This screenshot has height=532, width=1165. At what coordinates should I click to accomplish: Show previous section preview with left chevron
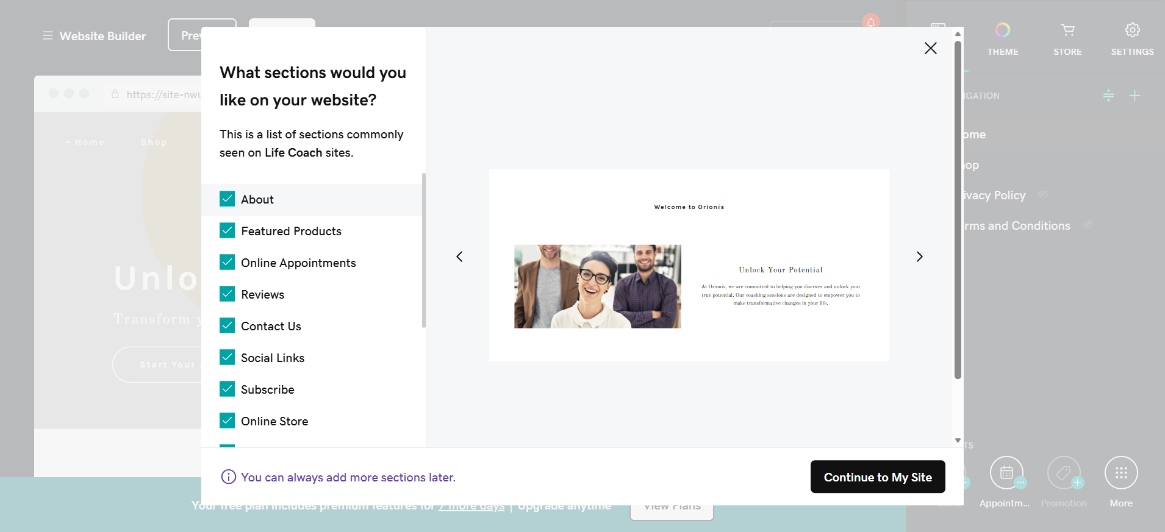[x=459, y=257]
